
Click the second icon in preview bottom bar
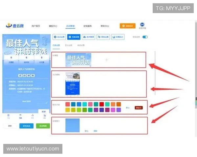pyautogui.click(x=20, y=116)
